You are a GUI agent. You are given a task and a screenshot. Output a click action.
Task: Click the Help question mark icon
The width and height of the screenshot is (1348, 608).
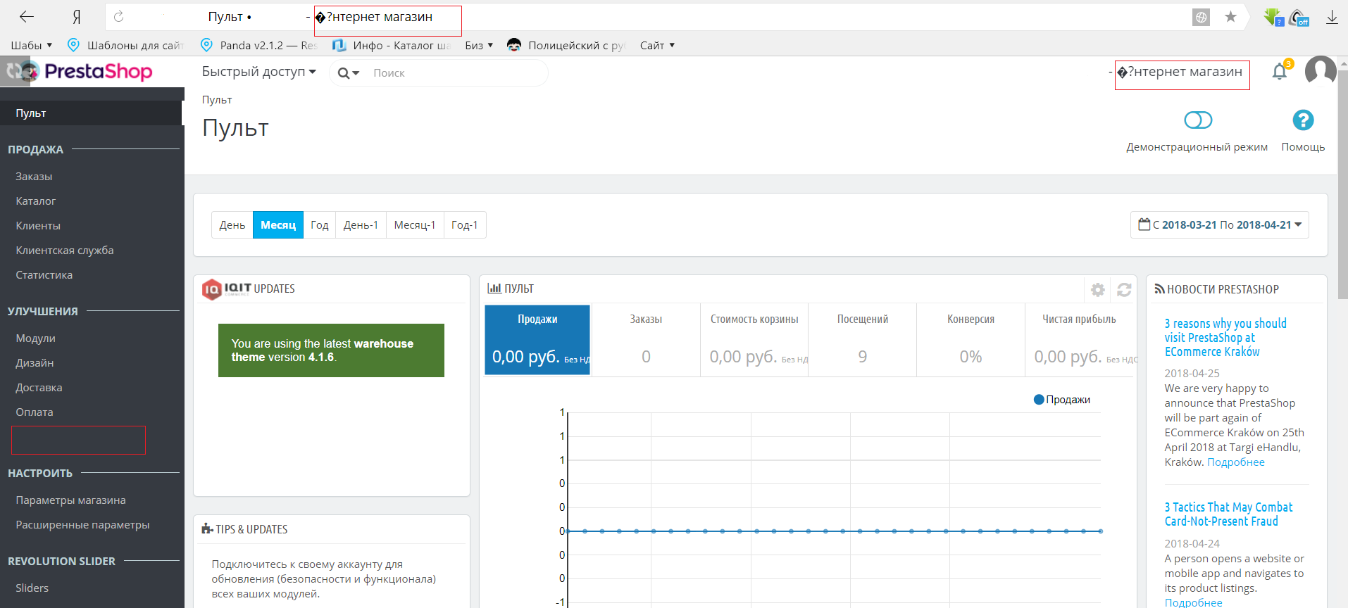1303,120
